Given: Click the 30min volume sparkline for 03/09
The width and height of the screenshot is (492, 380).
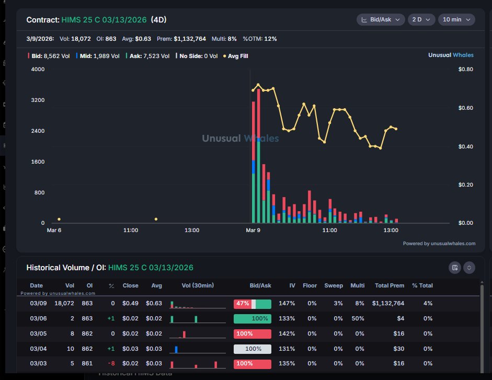Looking at the screenshot, I should coord(197,304).
